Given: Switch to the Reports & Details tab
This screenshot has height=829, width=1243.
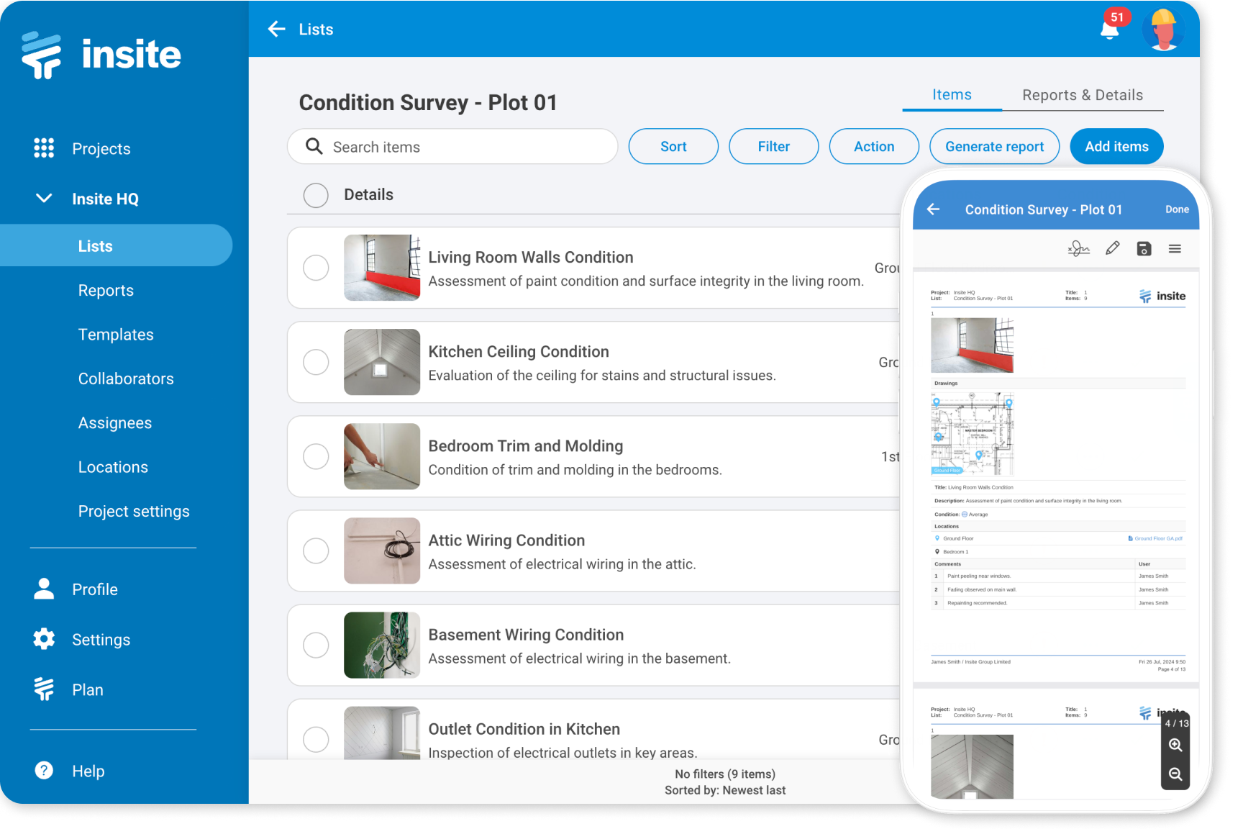Looking at the screenshot, I should 1083,94.
